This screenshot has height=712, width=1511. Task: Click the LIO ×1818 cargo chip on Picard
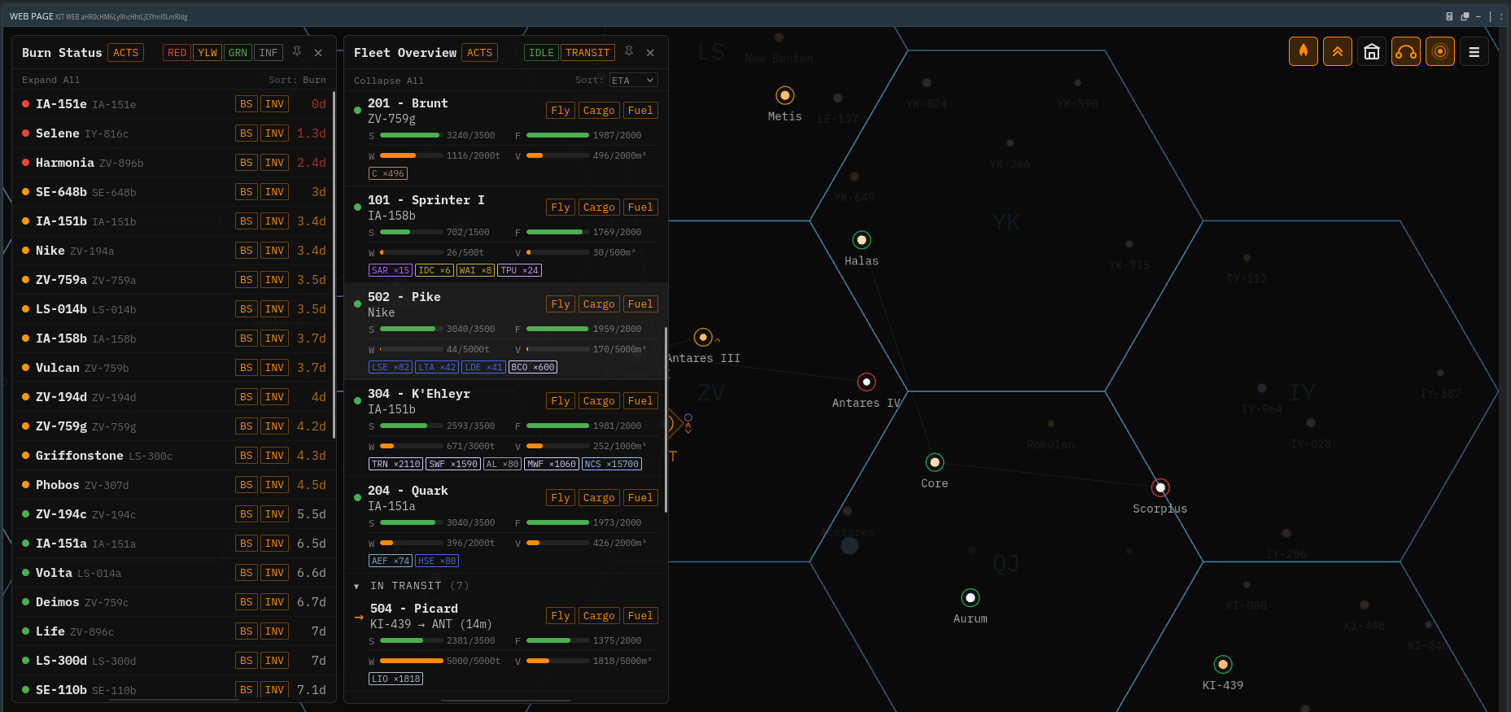[396, 679]
